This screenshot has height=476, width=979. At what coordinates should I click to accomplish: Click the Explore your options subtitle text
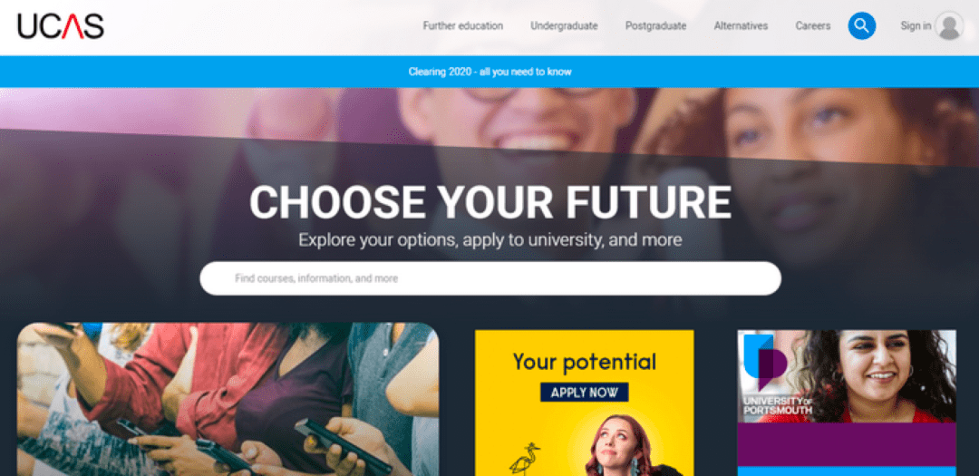[x=490, y=240]
